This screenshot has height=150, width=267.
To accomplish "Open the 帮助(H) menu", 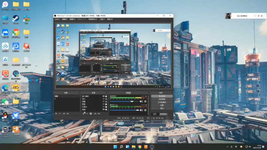I will [x=110, y=19].
